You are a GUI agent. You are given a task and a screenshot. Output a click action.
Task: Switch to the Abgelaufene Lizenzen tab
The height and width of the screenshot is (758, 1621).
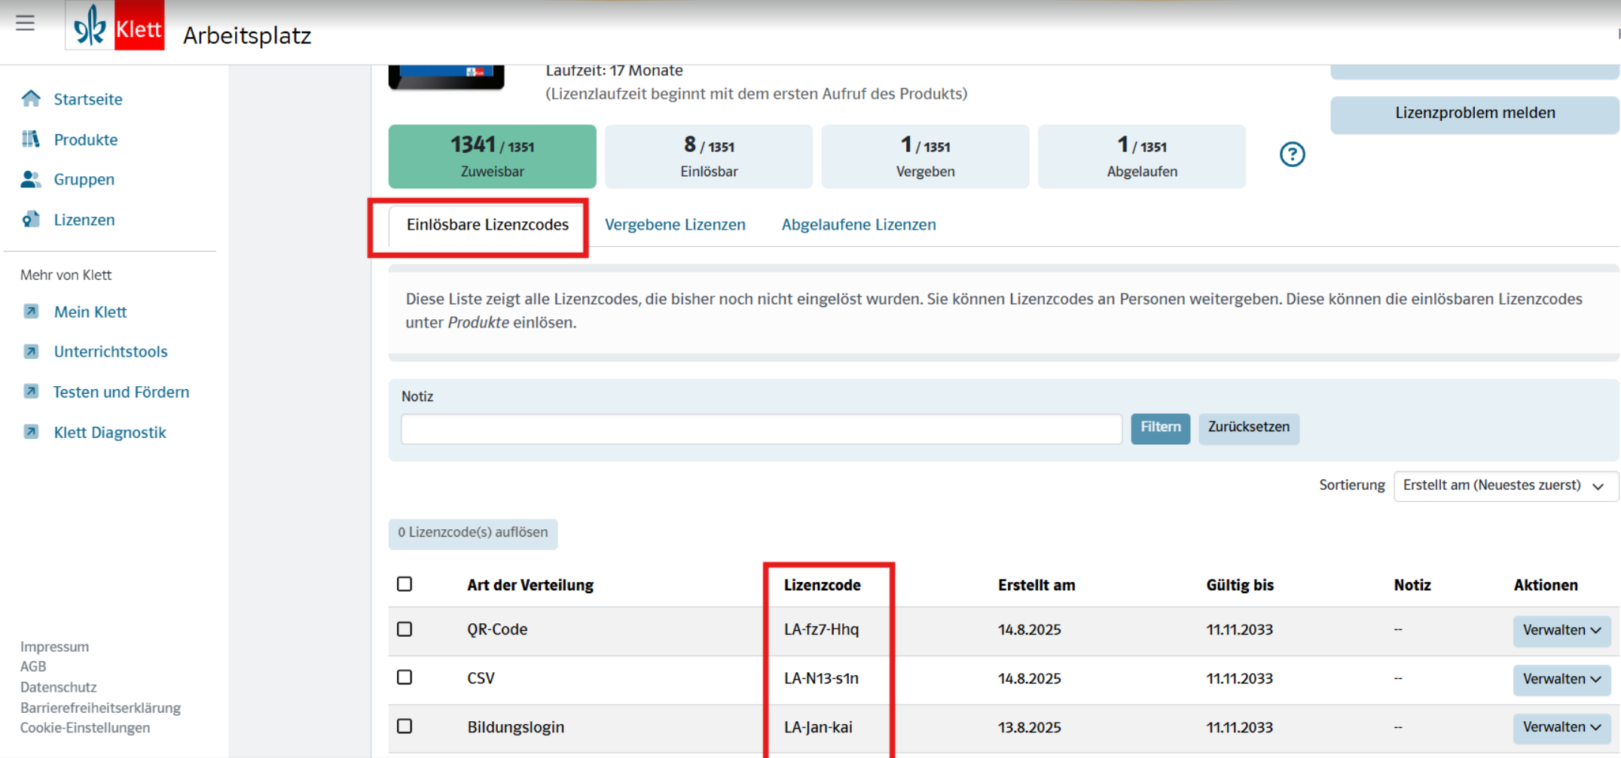pyautogui.click(x=858, y=224)
